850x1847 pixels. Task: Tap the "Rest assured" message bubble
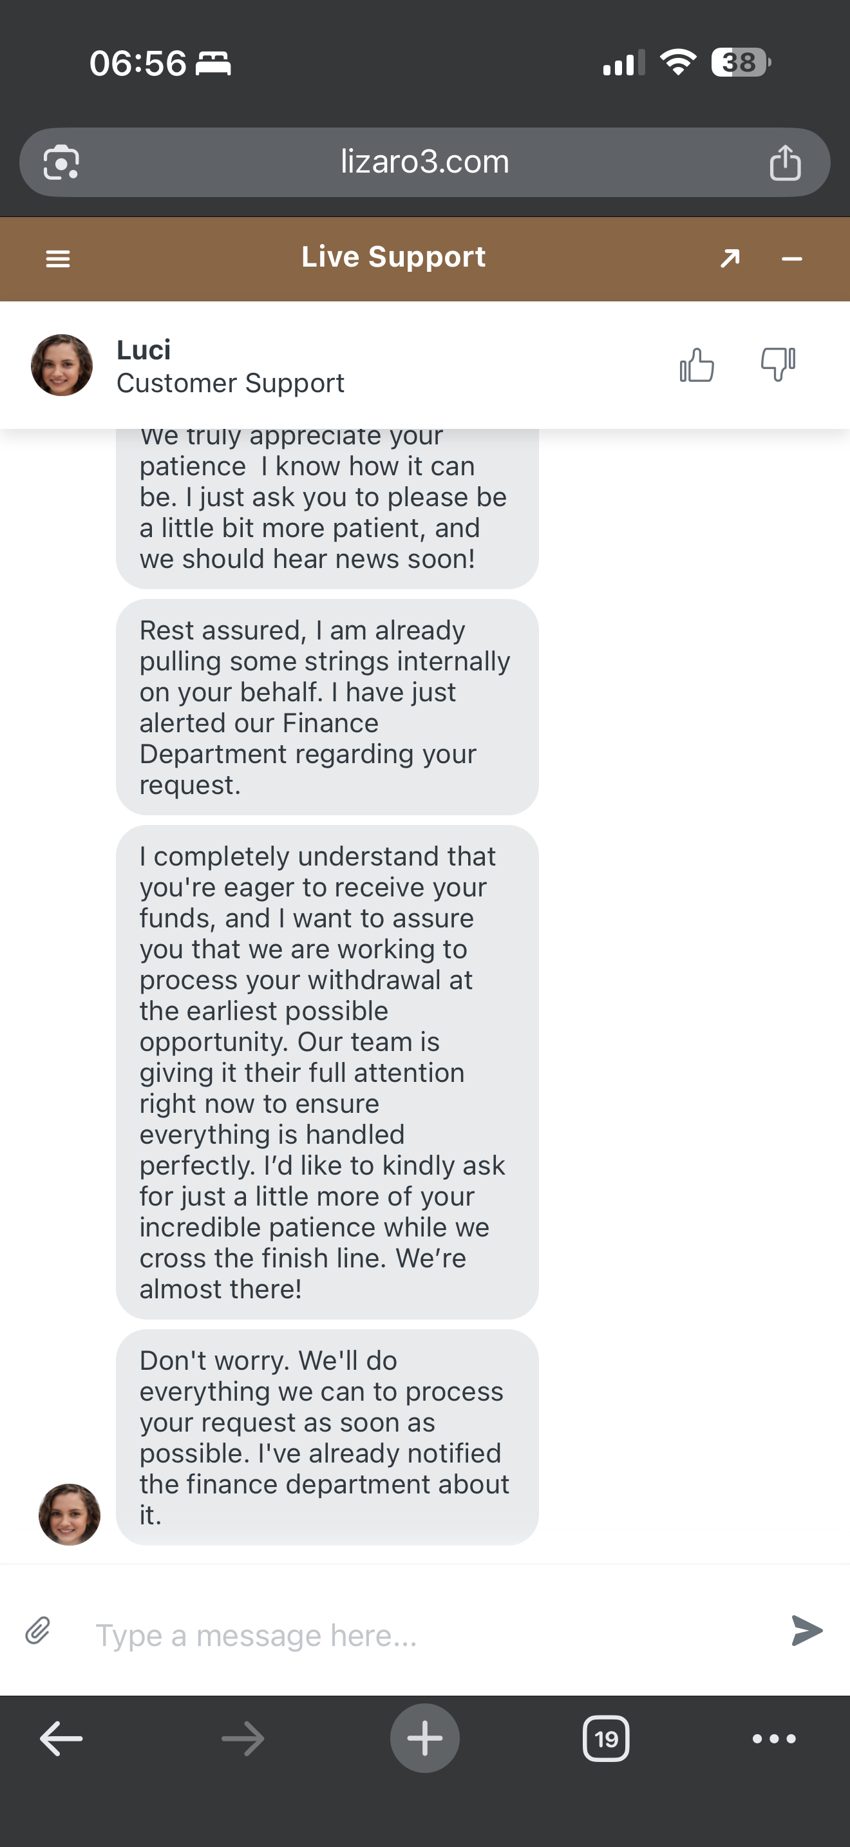[327, 707]
